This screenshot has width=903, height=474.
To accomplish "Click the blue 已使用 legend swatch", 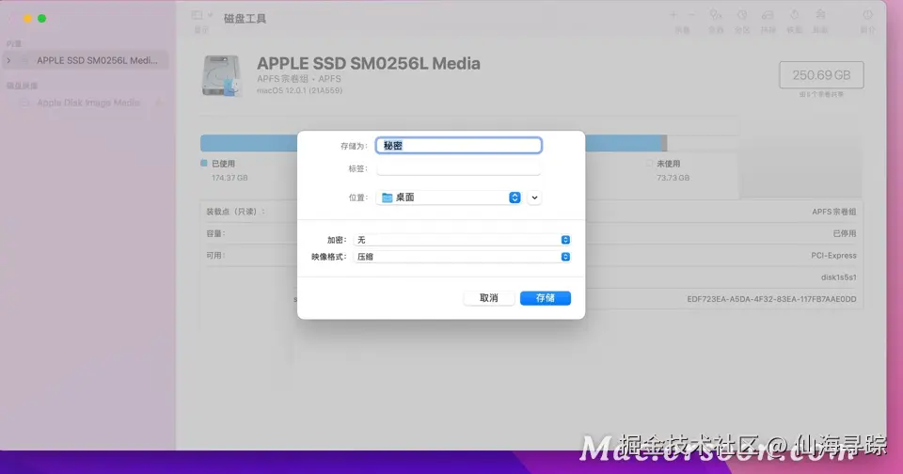I will coord(204,163).
